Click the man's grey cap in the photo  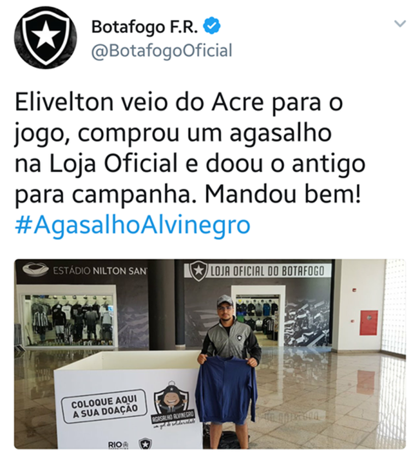tap(225, 299)
